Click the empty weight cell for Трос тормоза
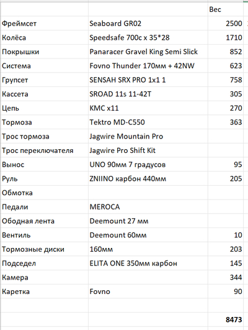 coord(226,136)
